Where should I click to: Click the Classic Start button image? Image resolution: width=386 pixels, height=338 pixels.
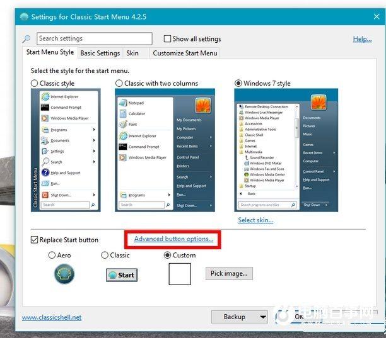(x=121, y=274)
